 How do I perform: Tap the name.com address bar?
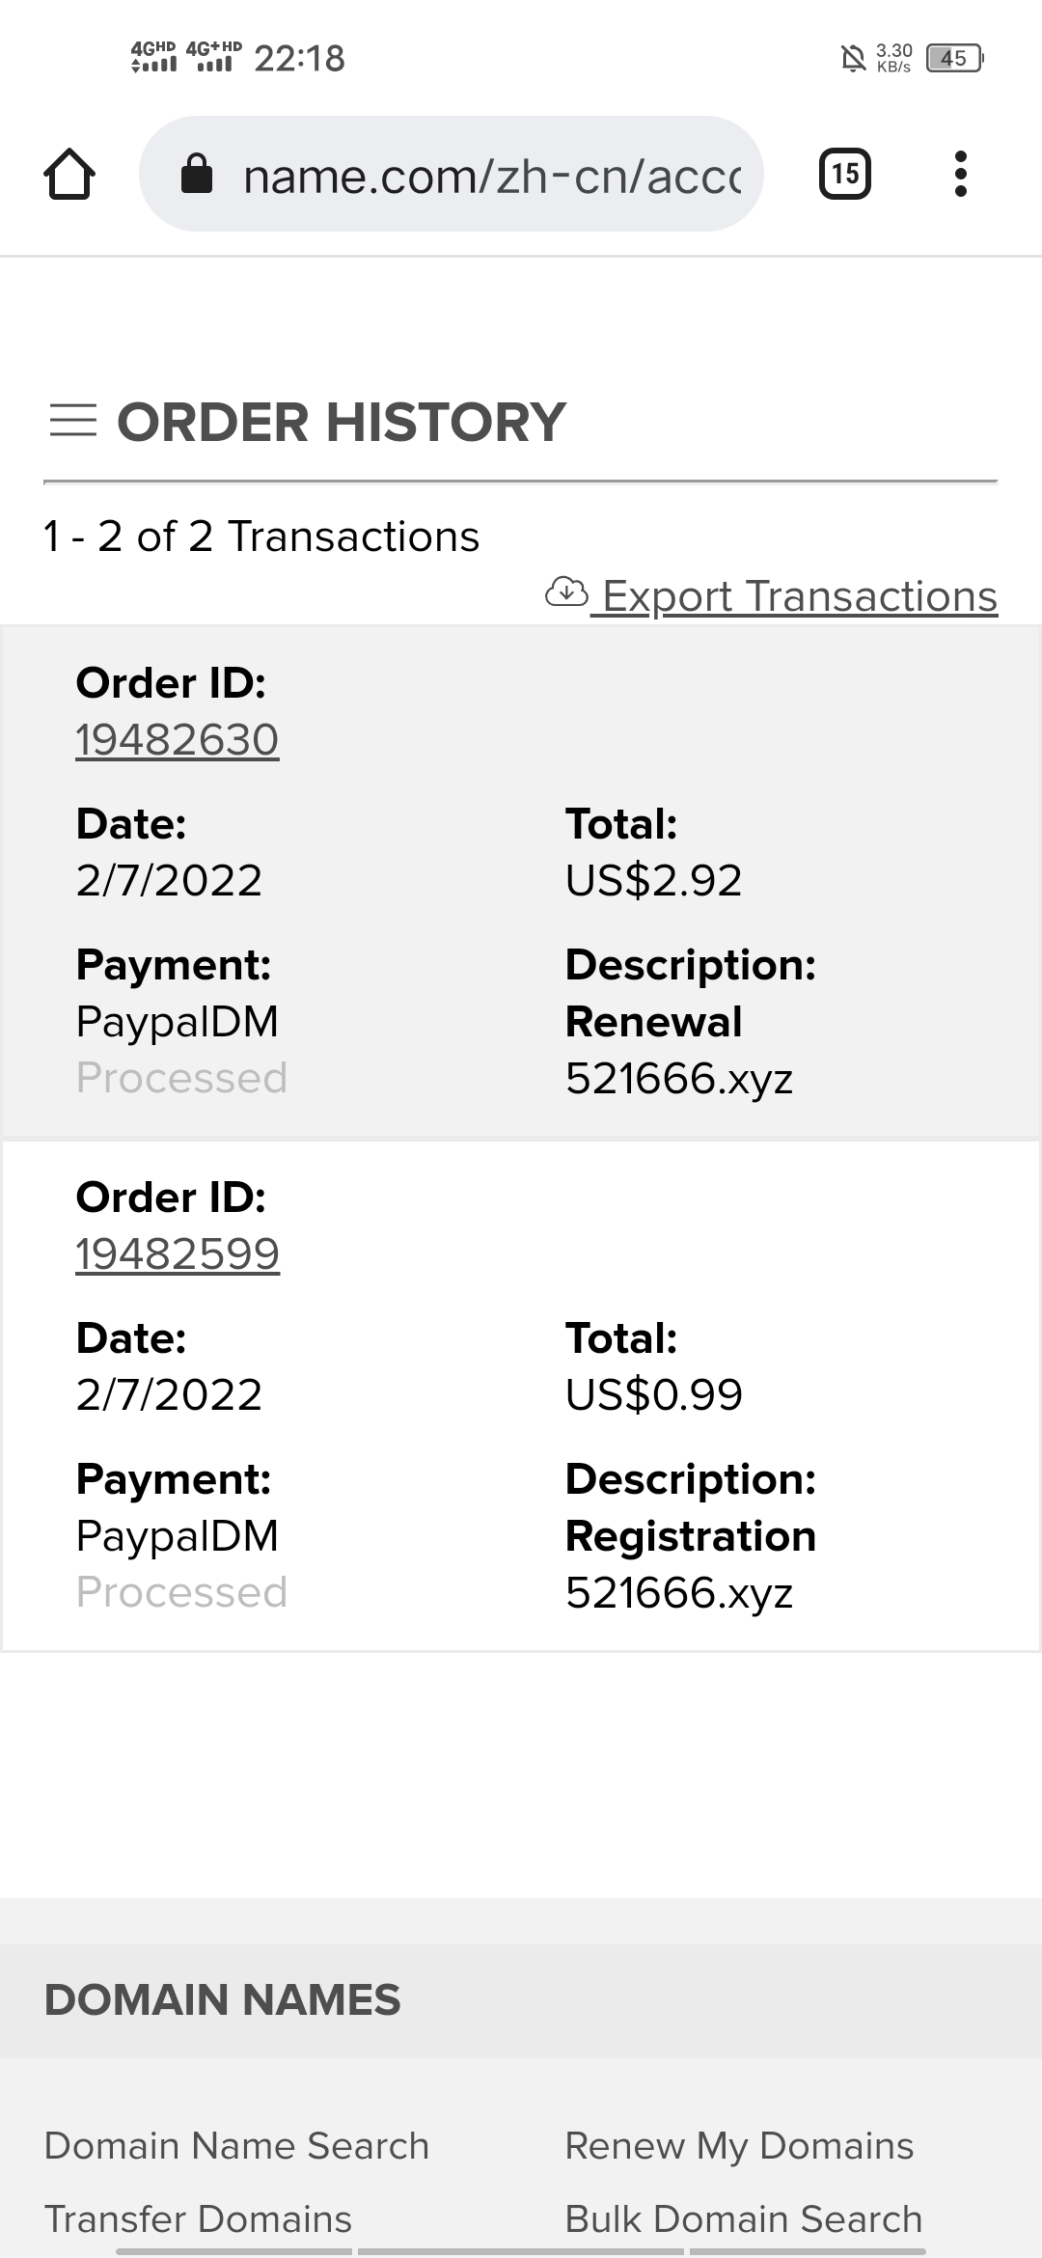point(452,174)
